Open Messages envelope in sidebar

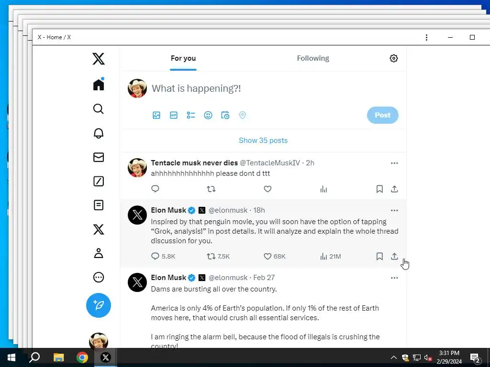tap(99, 157)
